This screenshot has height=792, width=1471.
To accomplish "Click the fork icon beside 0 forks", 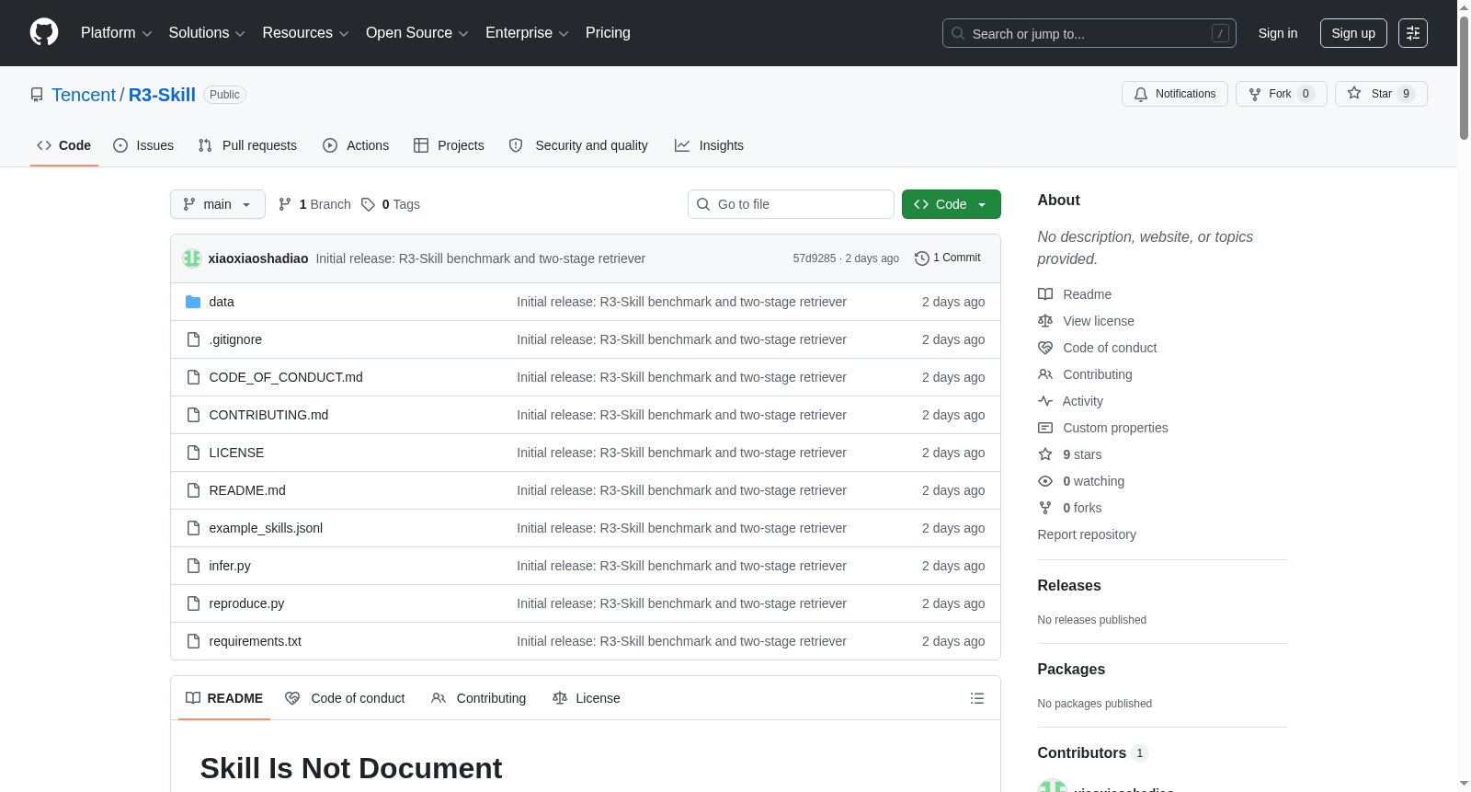I will [1045, 508].
